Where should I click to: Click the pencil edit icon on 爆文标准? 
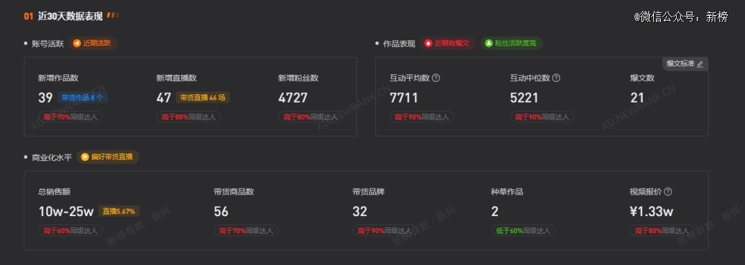tap(700, 64)
